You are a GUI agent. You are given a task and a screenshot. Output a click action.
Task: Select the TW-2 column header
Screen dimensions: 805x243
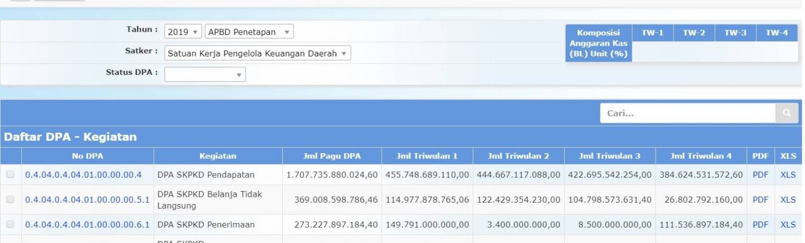(694, 33)
